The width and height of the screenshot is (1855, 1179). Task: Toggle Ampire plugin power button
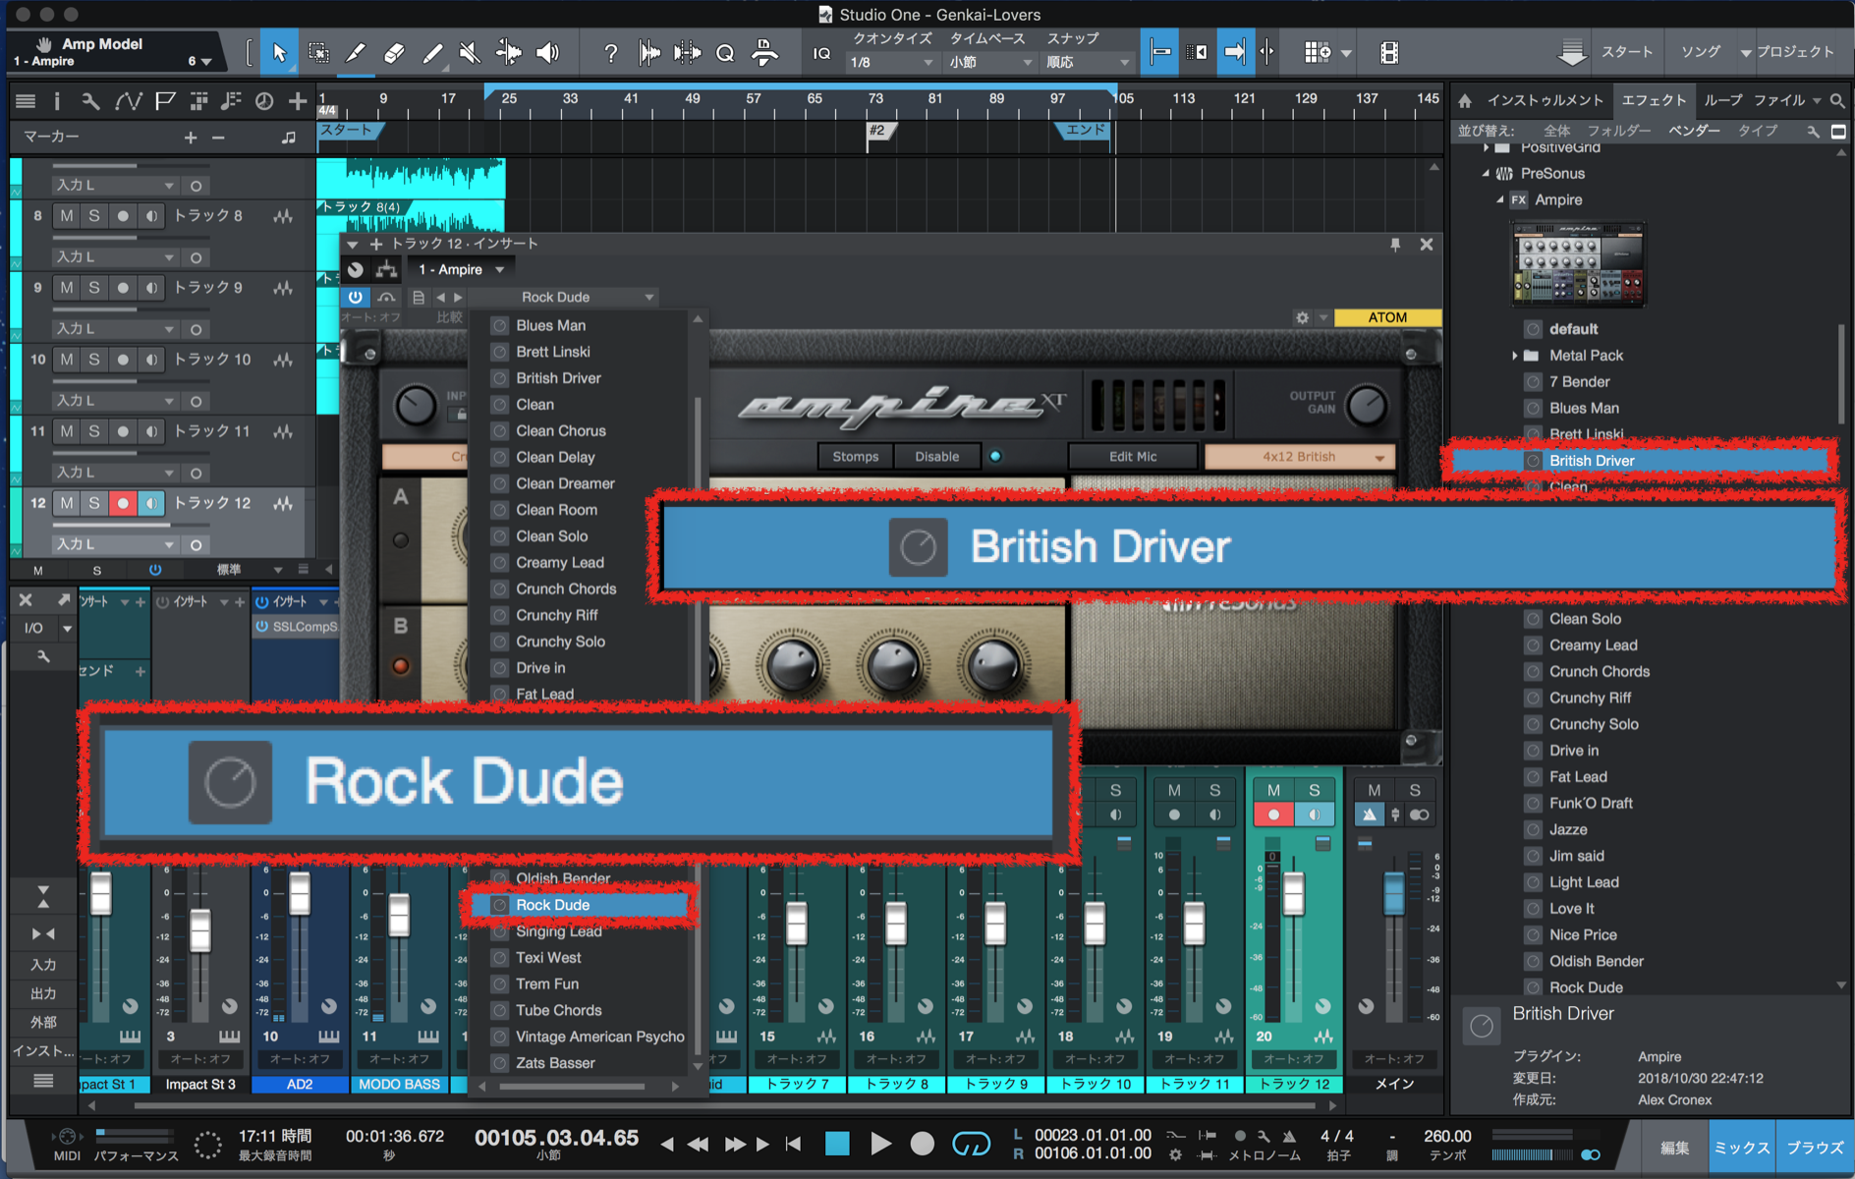[x=355, y=297]
